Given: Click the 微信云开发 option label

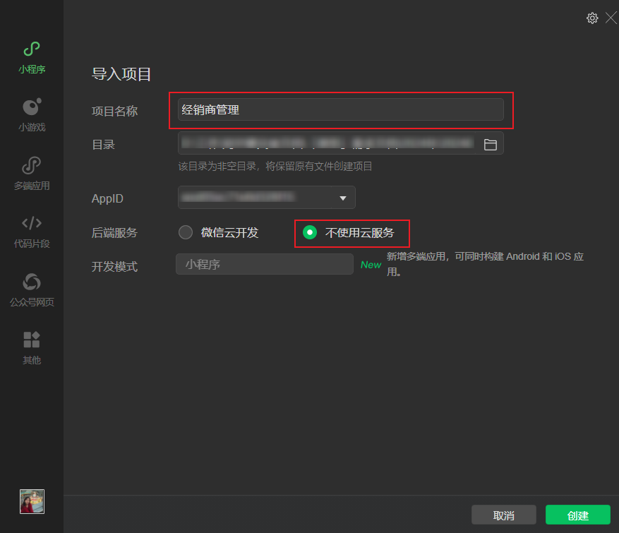Looking at the screenshot, I should pyautogui.click(x=229, y=232).
